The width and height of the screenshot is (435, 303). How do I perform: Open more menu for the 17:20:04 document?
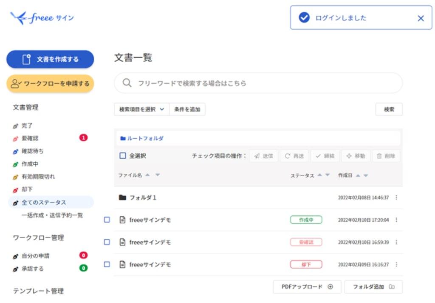396,220
